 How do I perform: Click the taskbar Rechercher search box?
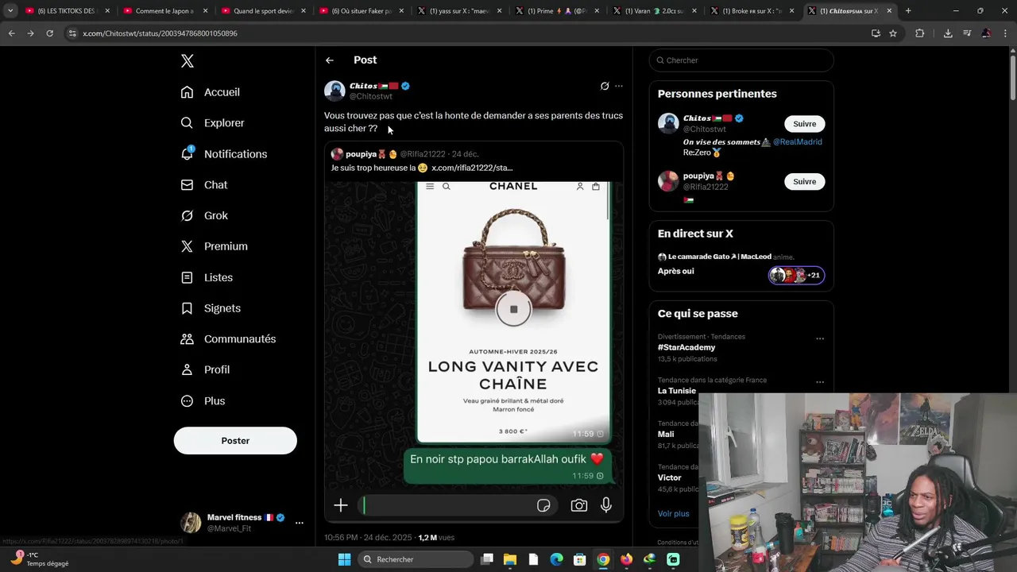416,559
